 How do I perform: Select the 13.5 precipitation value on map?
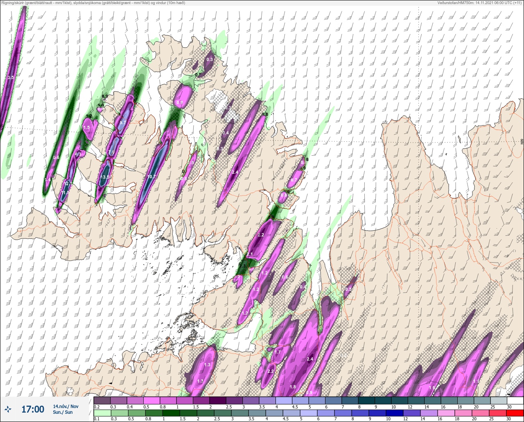[105, 177]
